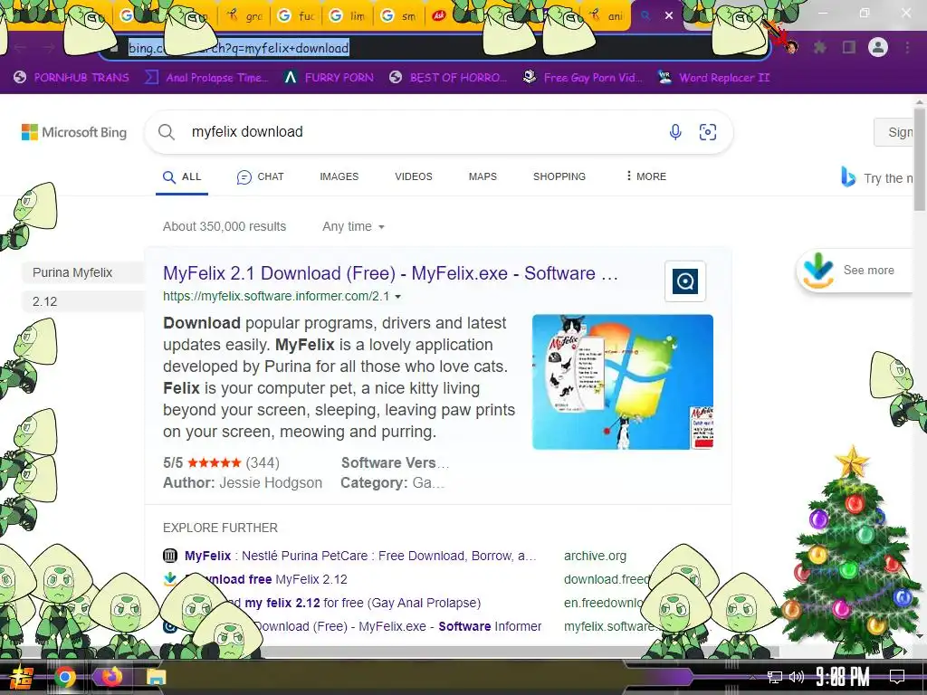This screenshot has height=695, width=927.
Task: Open the visual search icon beside MyFelix result
Action: click(685, 281)
